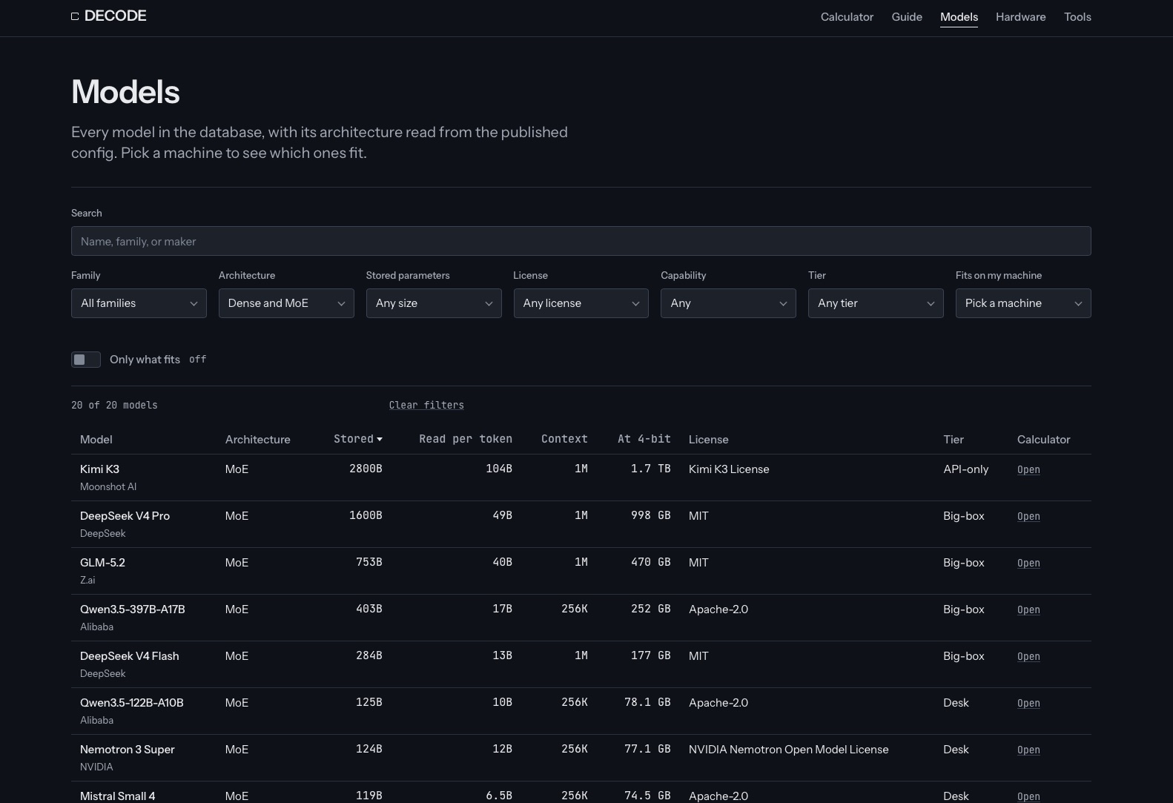The height and width of the screenshot is (803, 1173).
Task: Select the Qwen3.5-397B-A17B model name
Action: coord(133,609)
